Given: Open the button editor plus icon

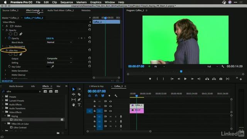Looking at the screenshot, I should tap(241, 79).
